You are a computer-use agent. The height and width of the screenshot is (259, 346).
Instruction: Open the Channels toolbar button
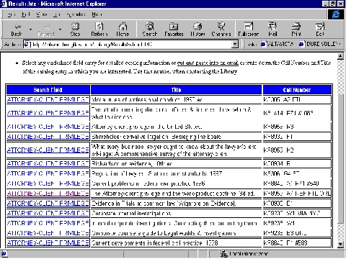coord(221,29)
